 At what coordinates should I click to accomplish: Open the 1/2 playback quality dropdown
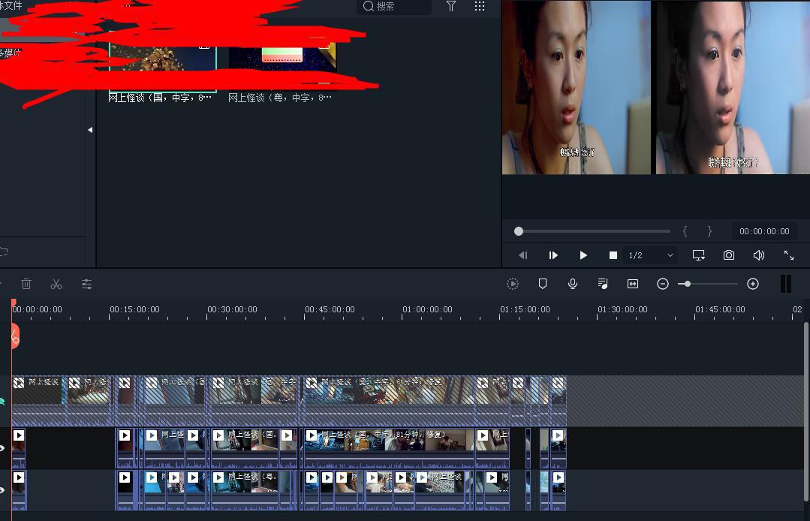tap(650, 255)
